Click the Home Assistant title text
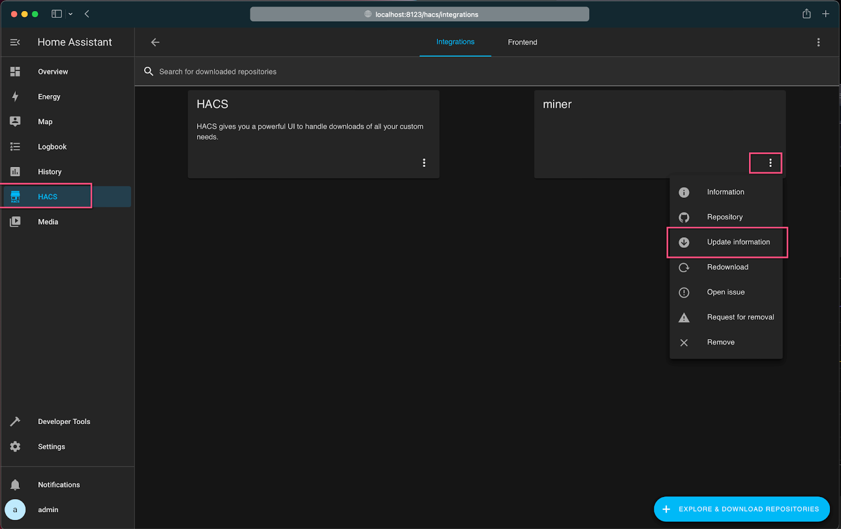 (x=75, y=43)
